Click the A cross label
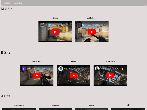Viewport: 147px width, 110px height. click(x=55, y=105)
